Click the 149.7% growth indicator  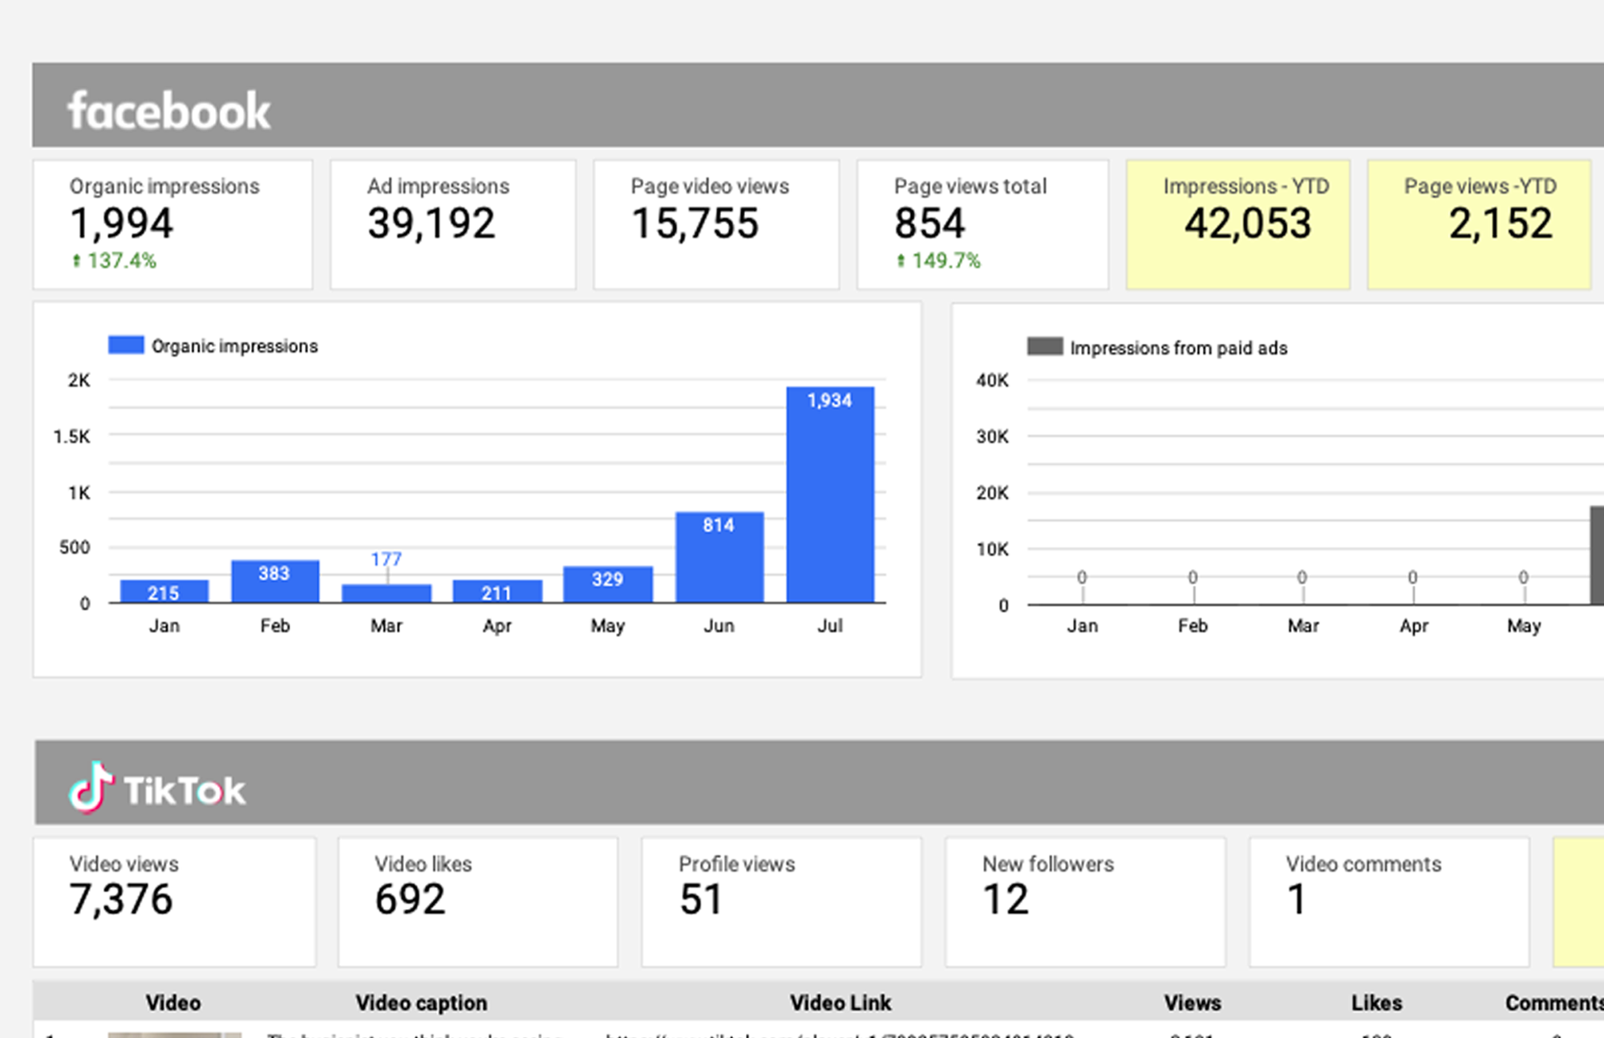pyautogui.click(x=938, y=261)
